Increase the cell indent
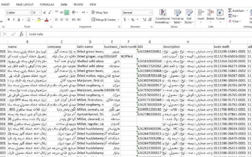Viewport: 252px width, 157px height. point(79,20)
